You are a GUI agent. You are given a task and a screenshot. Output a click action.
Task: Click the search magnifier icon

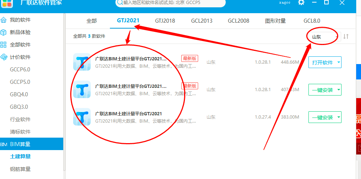pos(120,3)
